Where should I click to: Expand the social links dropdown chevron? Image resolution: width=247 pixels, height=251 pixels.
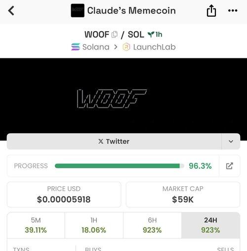[x=231, y=142]
